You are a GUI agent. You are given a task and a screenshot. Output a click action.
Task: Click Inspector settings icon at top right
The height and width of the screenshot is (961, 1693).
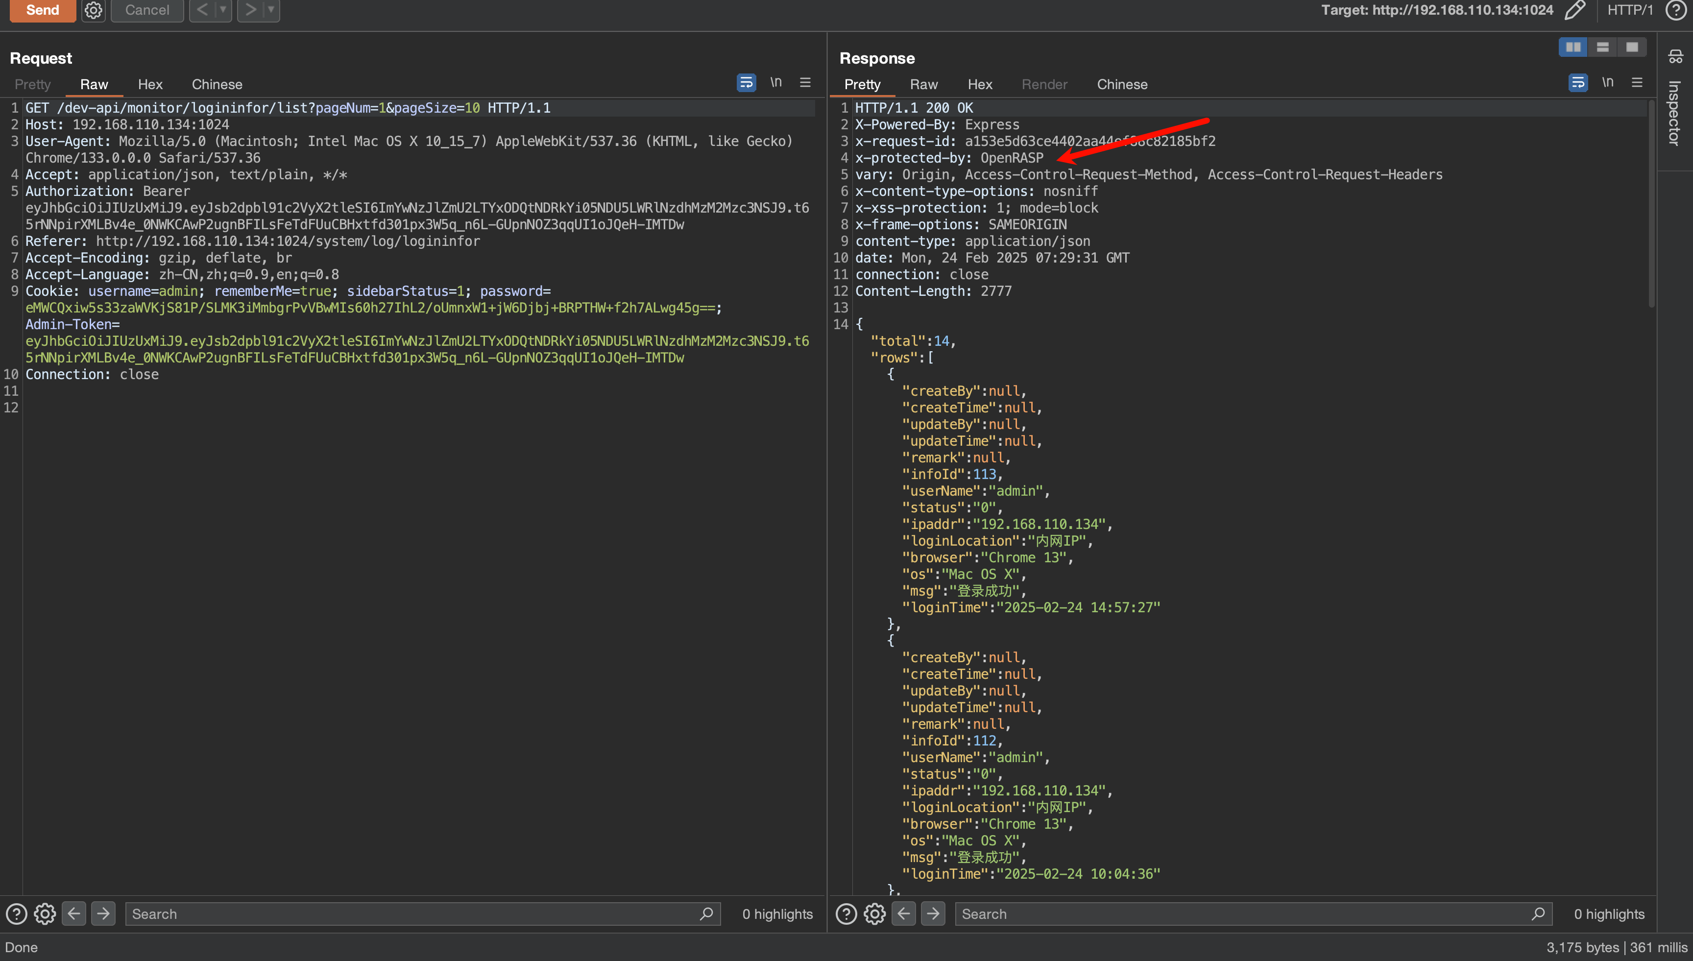[x=1675, y=57]
